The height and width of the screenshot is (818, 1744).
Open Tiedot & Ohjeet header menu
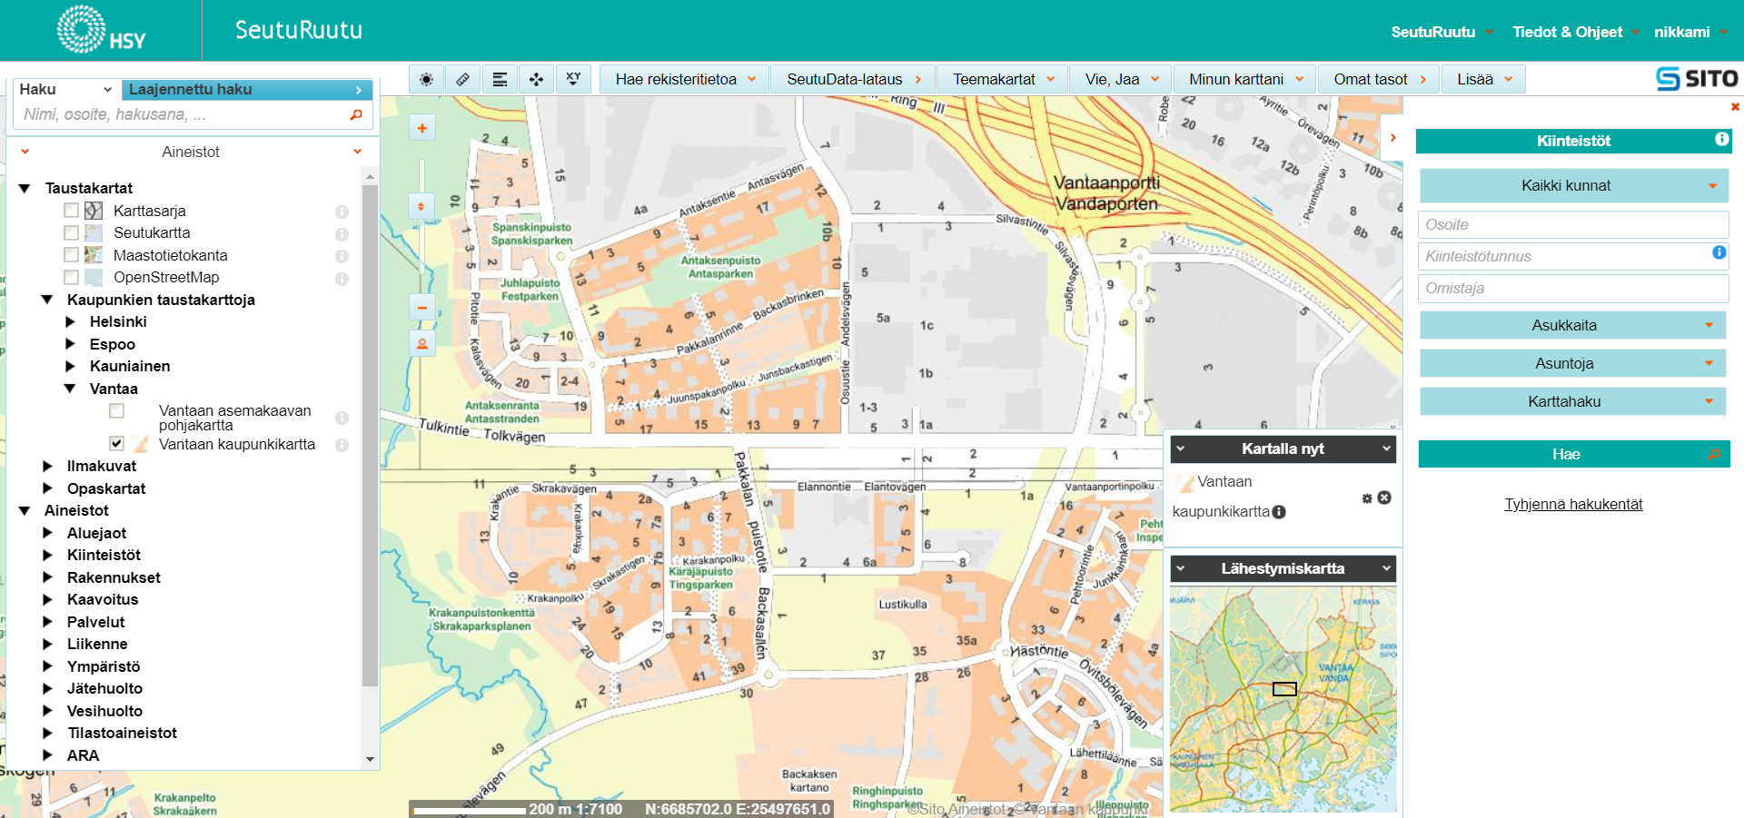1575,32
